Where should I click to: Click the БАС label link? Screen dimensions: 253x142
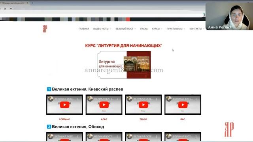(x=183, y=119)
